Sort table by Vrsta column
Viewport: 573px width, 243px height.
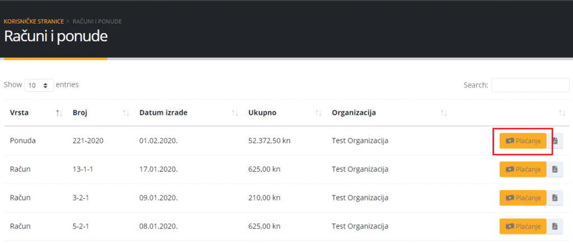click(20, 113)
